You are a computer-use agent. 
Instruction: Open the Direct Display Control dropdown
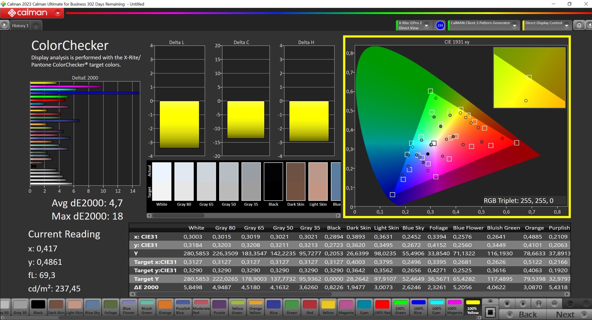click(x=566, y=26)
